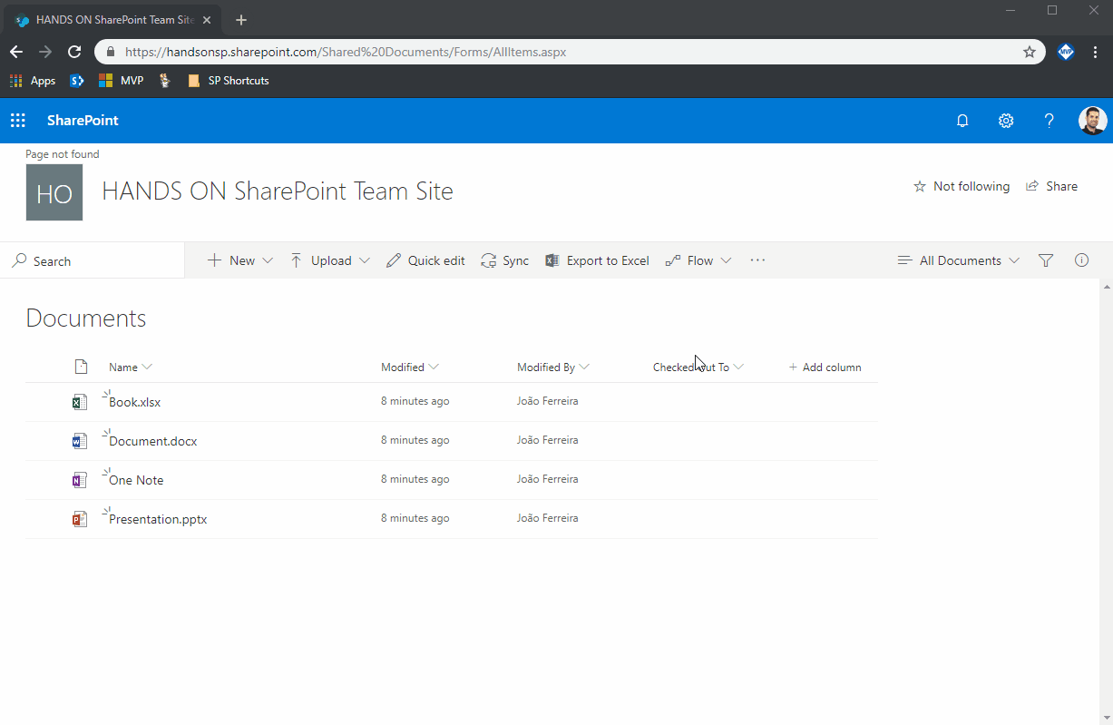Open the SP Shortcuts bookmarks folder
1113x725 pixels.
click(229, 81)
